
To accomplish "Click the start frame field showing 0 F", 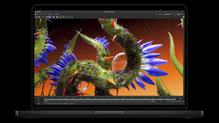I will pos(39,101).
